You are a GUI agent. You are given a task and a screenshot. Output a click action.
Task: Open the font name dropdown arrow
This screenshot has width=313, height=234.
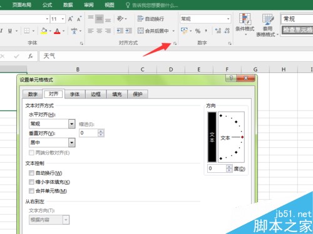pyautogui.click(x=47, y=19)
